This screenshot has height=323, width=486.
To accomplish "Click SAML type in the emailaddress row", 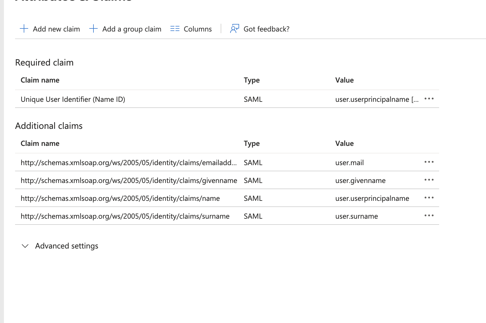I will (x=253, y=163).
